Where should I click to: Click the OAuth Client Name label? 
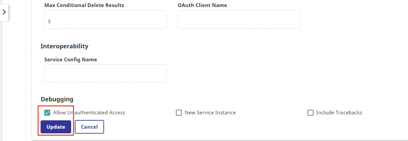pyautogui.click(x=202, y=5)
